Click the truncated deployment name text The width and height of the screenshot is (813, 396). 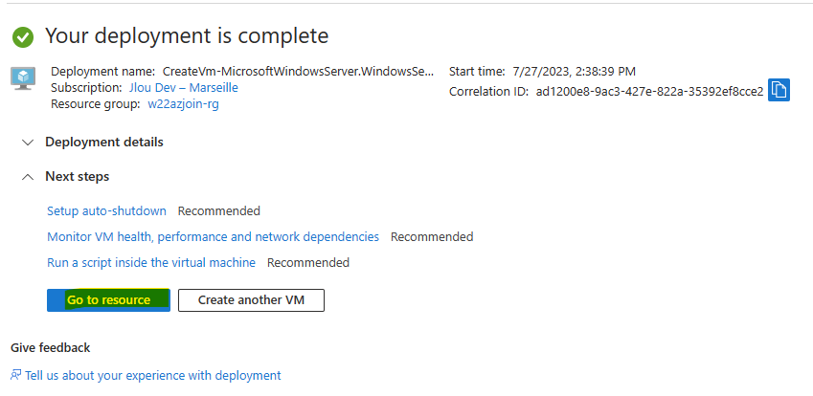tap(298, 72)
